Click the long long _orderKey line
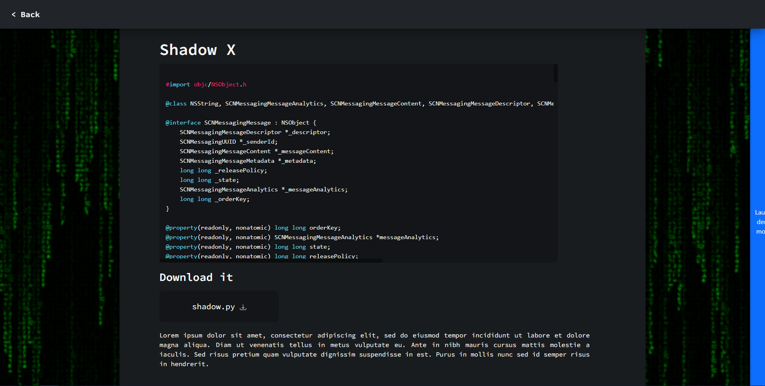The image size is (765, 386). 215,199
